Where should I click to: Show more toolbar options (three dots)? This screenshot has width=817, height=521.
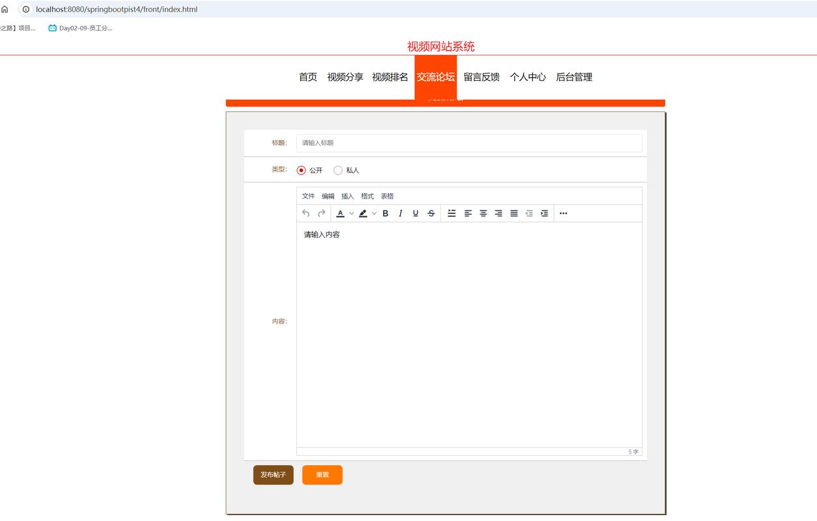[x=564, y=214]
